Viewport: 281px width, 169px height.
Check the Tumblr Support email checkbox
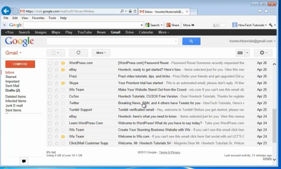(50, 110)
